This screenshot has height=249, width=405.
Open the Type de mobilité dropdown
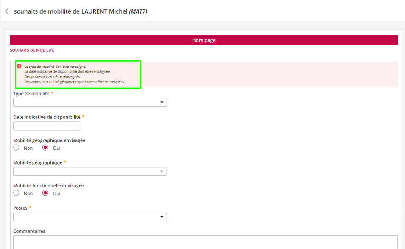(x=90, y=103)
